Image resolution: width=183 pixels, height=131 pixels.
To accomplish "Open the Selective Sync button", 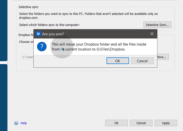I will point(157,25).
